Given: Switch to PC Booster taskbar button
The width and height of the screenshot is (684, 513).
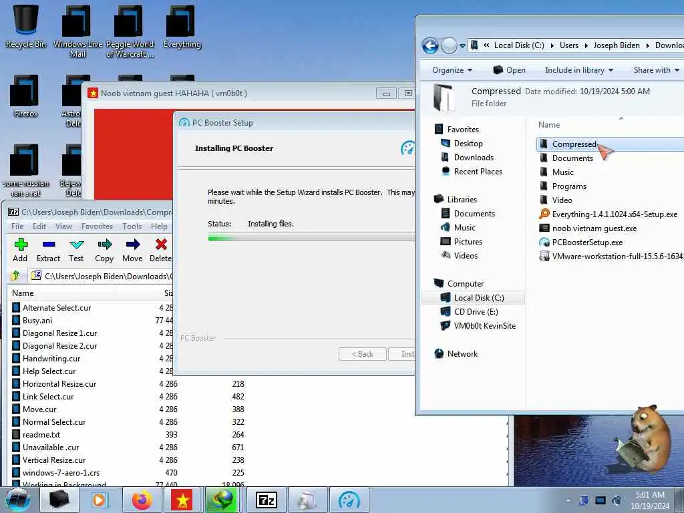Looking at the screenshot, I should coord(349,500).
